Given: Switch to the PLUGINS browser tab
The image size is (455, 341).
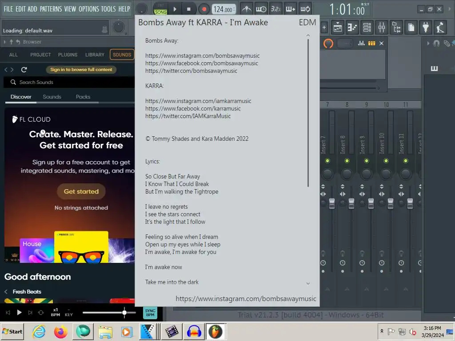Looking at the screenshot, I should [68, 55].
